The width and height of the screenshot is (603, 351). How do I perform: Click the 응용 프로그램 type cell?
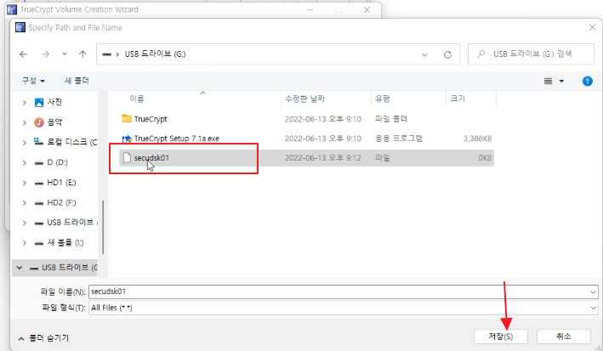pyautogui.click(x=398, y=139)
